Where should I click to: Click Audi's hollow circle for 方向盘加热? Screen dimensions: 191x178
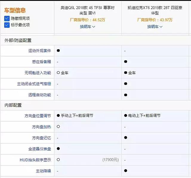pyautogui.click(x=58, y=127)
